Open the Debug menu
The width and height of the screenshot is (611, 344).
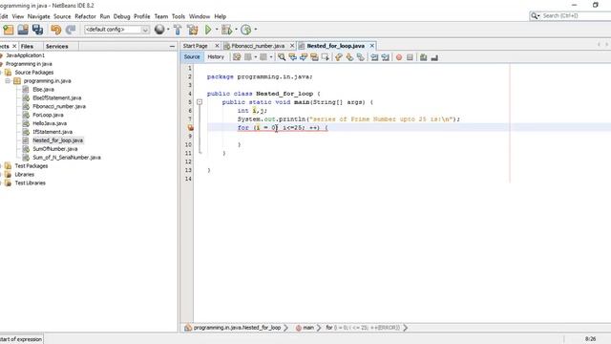tap(121, 16)
